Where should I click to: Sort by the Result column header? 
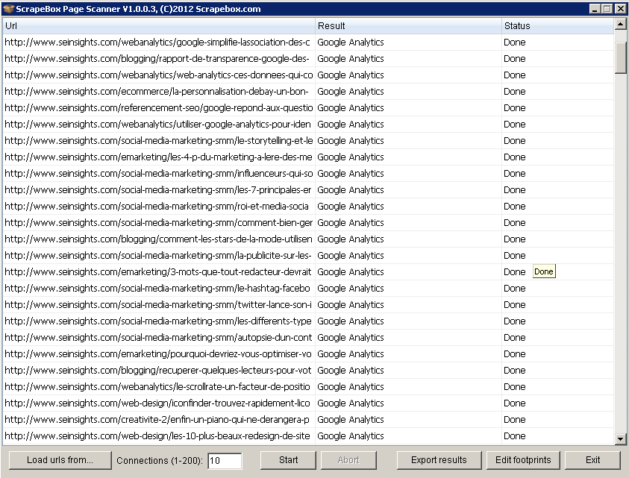point(407,25)
